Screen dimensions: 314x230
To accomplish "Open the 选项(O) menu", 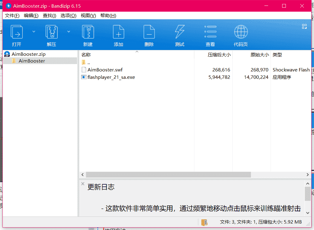I will (x=68, y=16).
